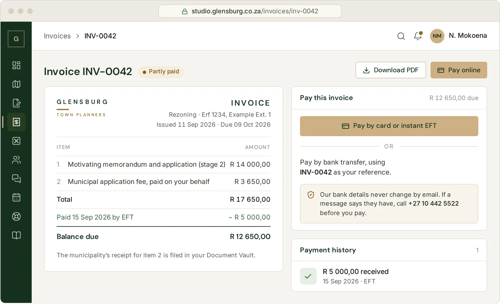This screenshot has height=304, width=500.
Task: Click the shield icon in bank details notice
Action: [x=311, y=195]
